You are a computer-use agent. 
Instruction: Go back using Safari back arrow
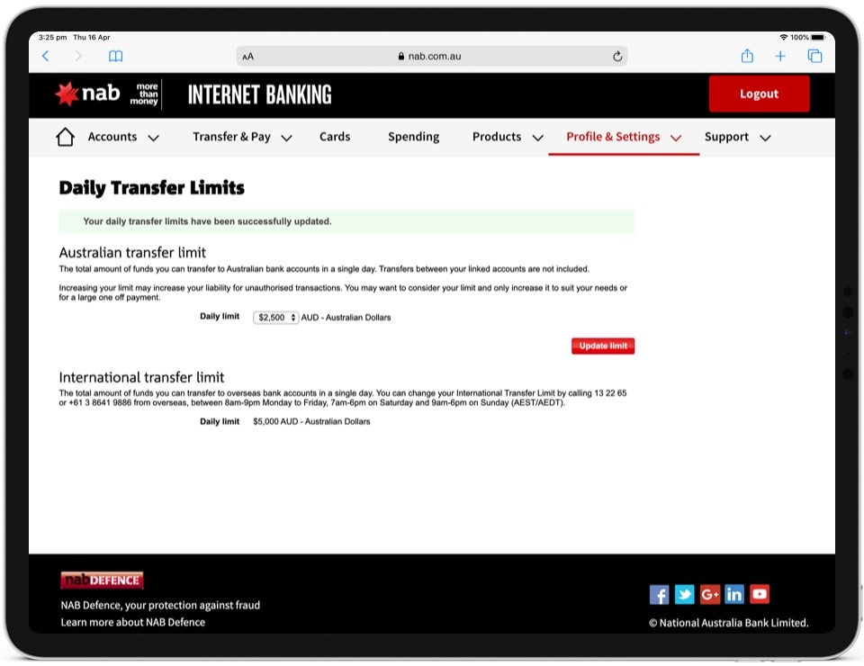click(46, 56)
